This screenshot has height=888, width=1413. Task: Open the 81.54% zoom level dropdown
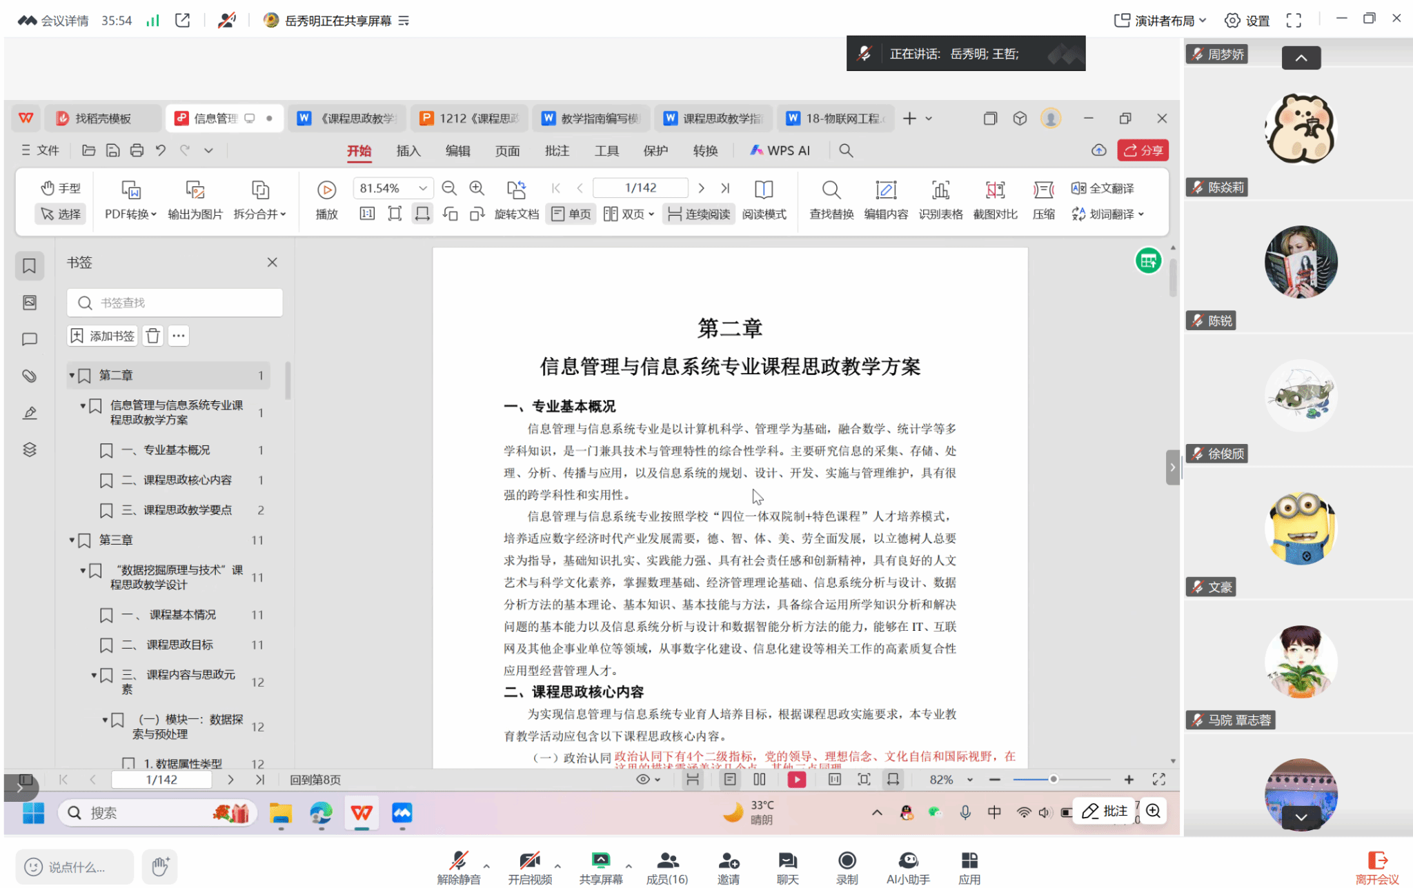tap(422, 188)
